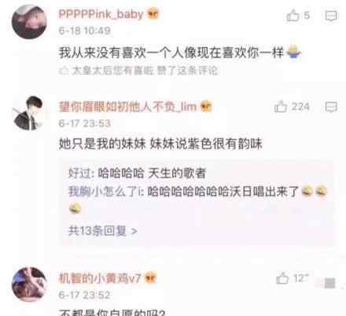Open username 机智的小黄鸡v7
The image size is (346, 316).
click(100, 278)
